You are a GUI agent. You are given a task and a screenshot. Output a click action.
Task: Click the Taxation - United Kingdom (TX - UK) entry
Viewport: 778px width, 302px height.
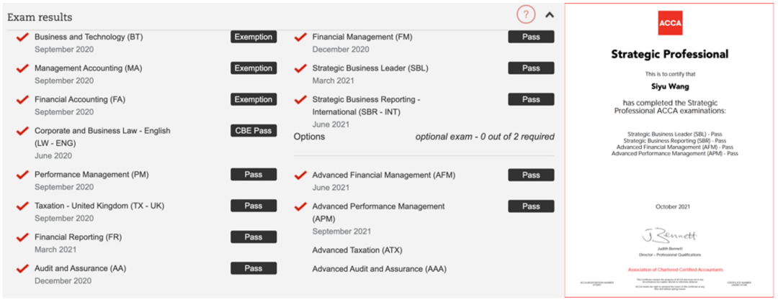[x=99, y=206]
